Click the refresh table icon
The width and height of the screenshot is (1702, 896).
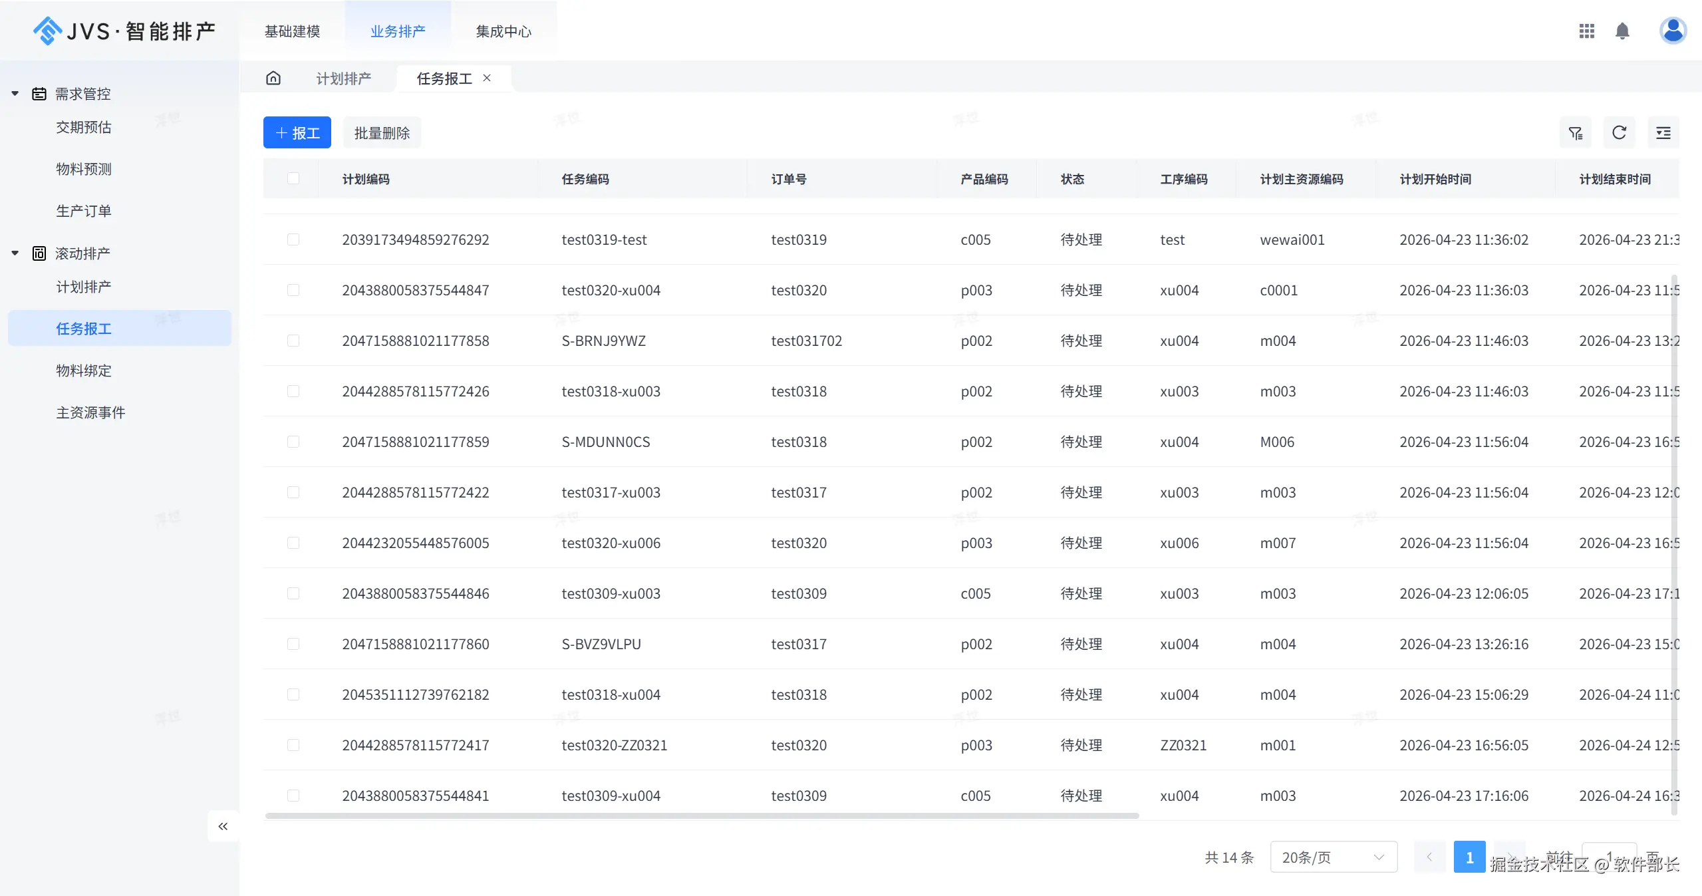[1619, 133]
